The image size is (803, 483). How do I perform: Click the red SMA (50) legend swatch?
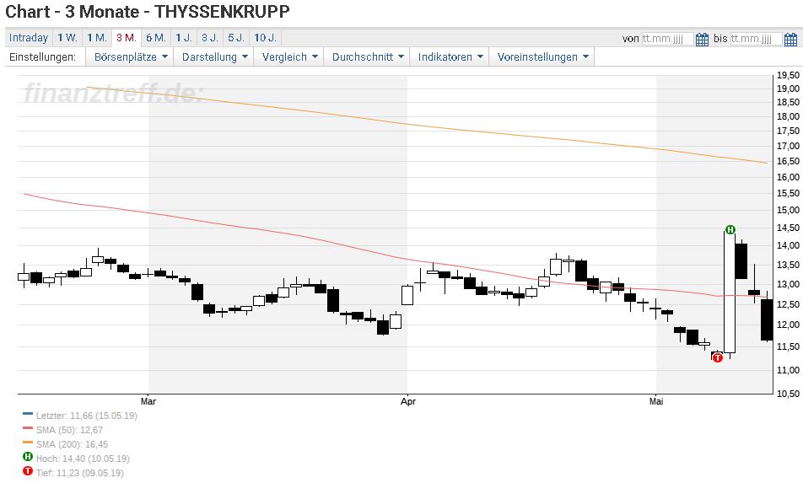click(x=28, y=428)
